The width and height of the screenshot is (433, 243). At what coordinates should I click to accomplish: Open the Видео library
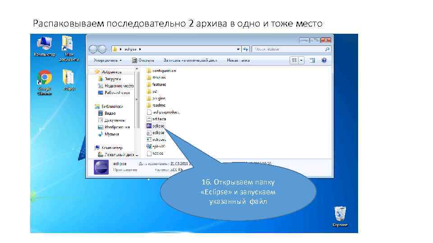tap(107, 113)
